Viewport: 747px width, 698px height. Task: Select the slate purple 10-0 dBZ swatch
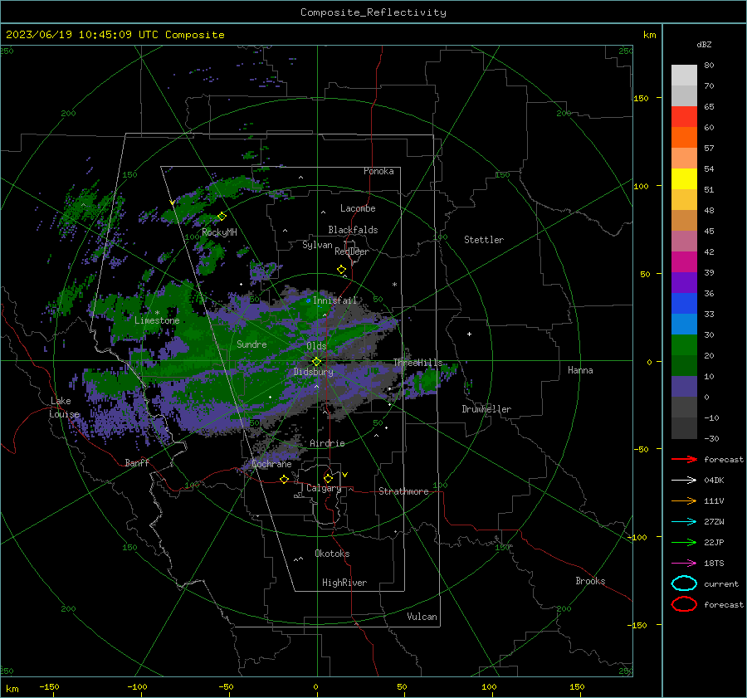pyautogui.click(x=684, y=387)
